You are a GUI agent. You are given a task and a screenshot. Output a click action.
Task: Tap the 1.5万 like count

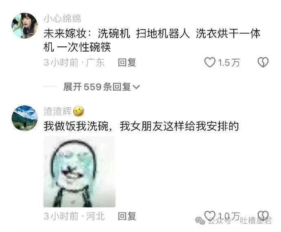[229, 63]
